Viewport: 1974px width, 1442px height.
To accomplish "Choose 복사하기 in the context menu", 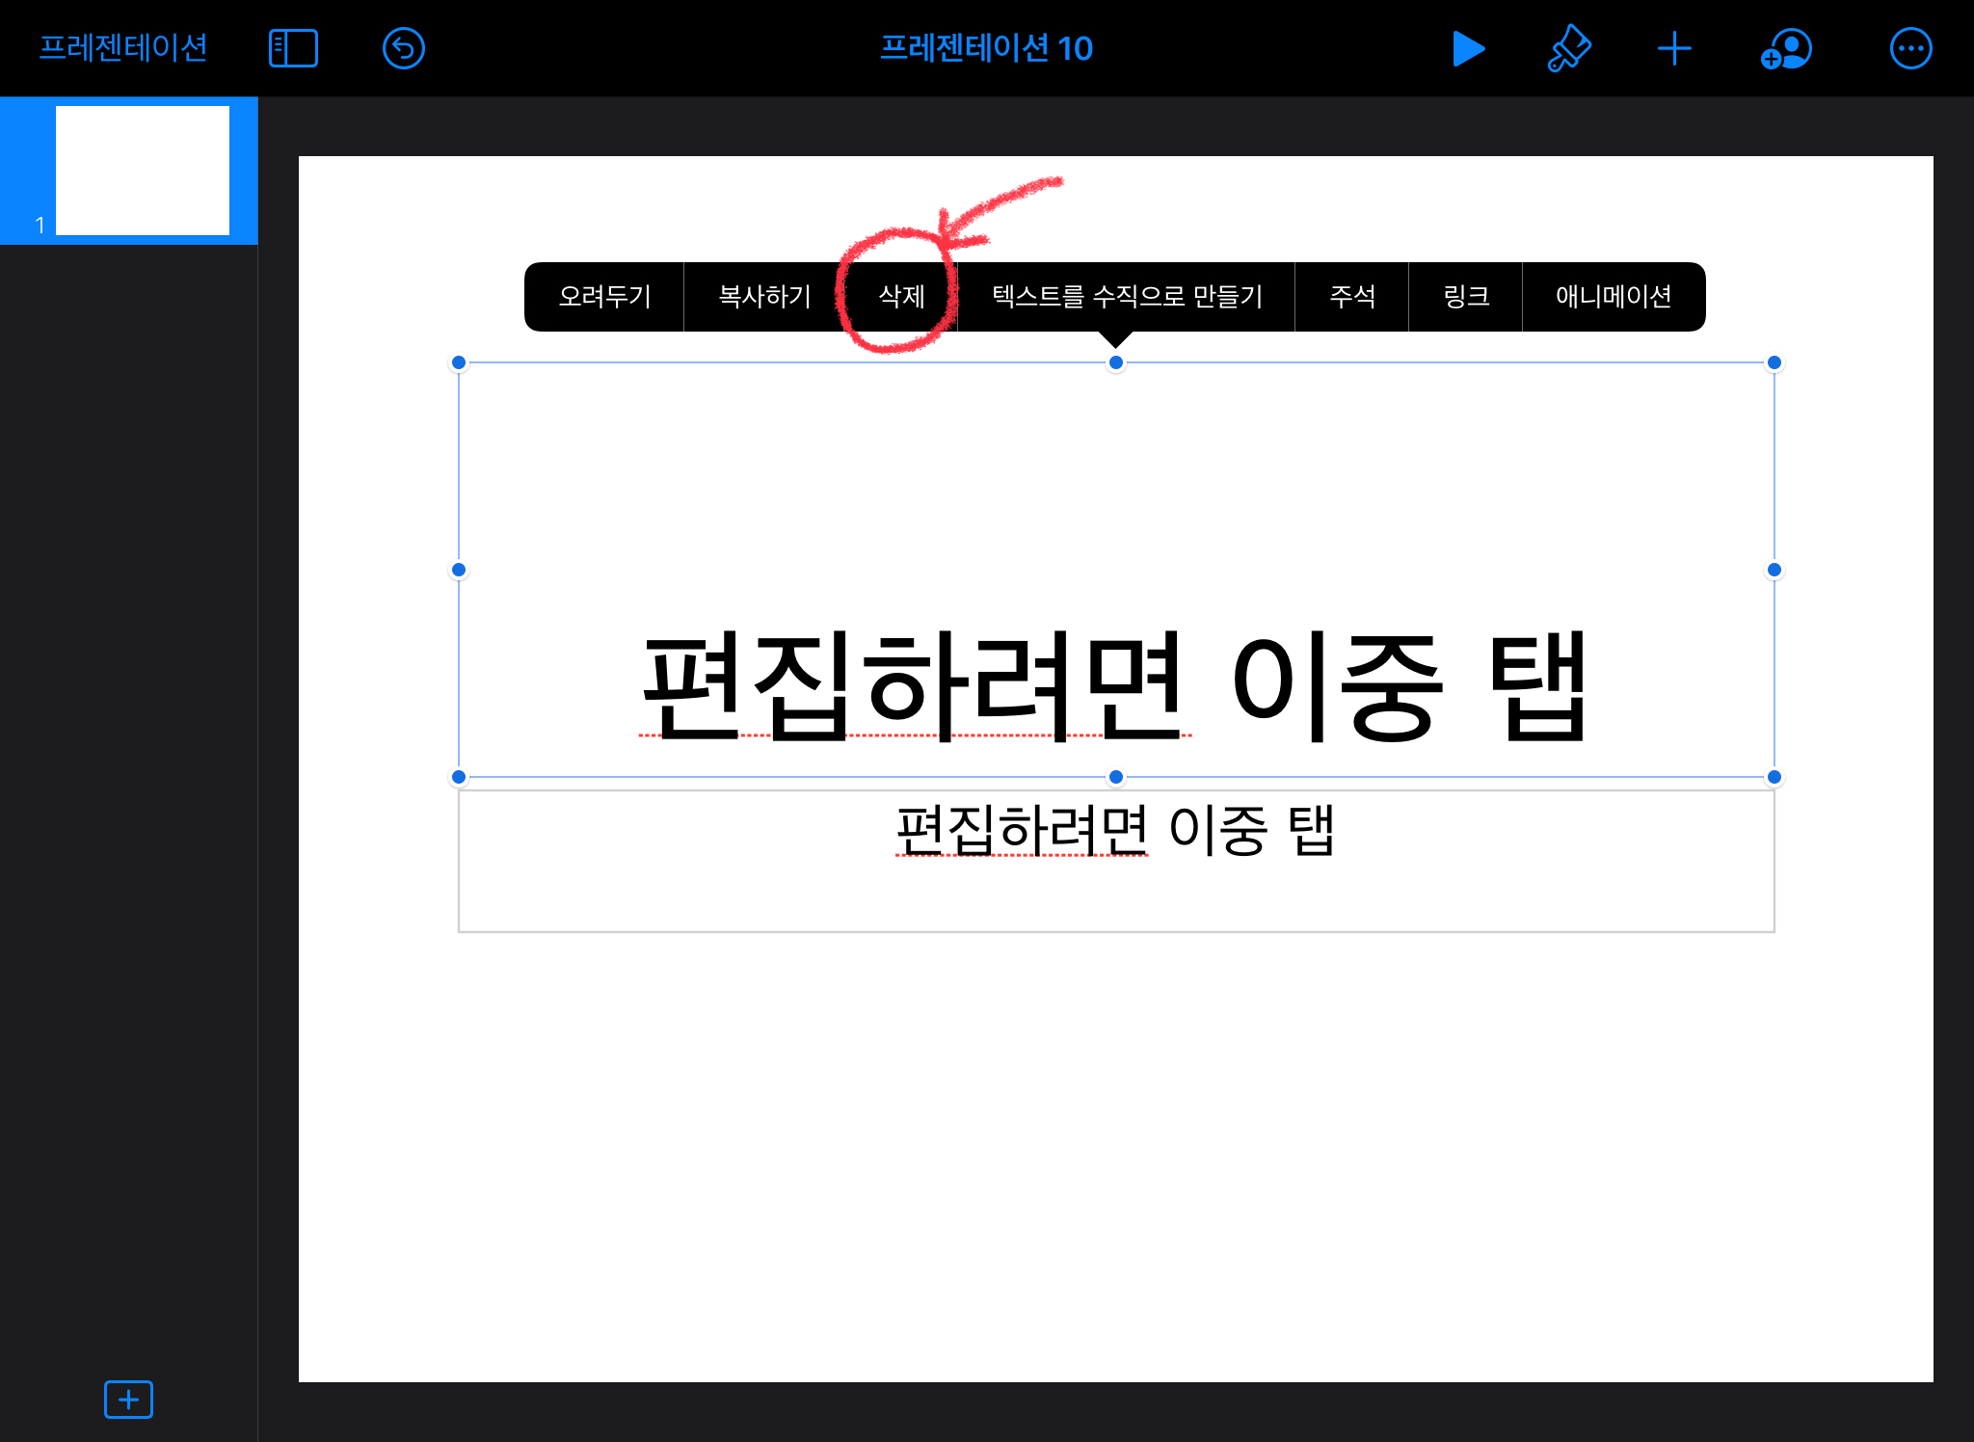I will 765,297.
